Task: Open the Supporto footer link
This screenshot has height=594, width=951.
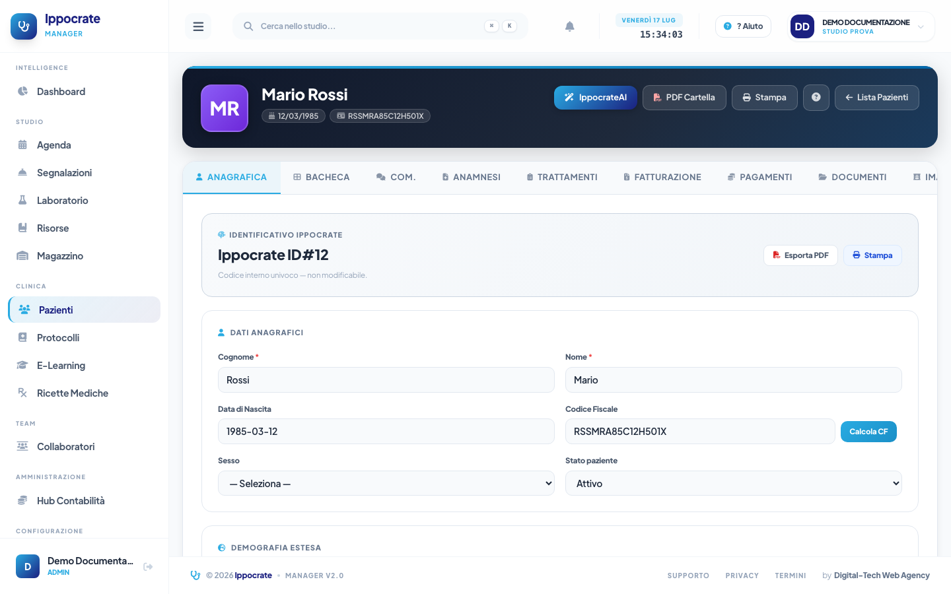Action: [x=688, y=576]
